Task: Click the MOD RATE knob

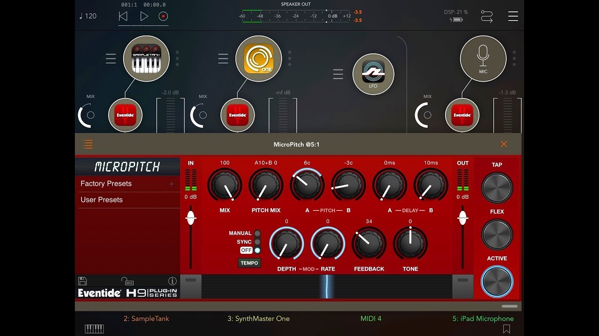Action: pos(328,244)
